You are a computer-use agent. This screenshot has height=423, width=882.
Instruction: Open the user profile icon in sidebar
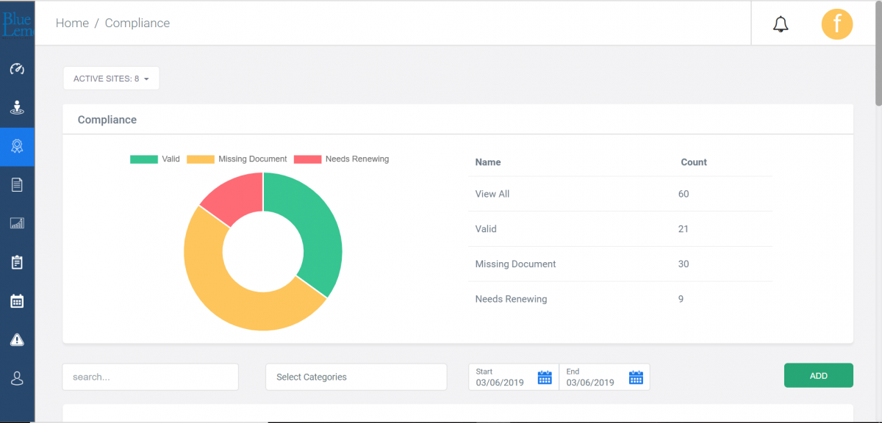coord(17,378)
